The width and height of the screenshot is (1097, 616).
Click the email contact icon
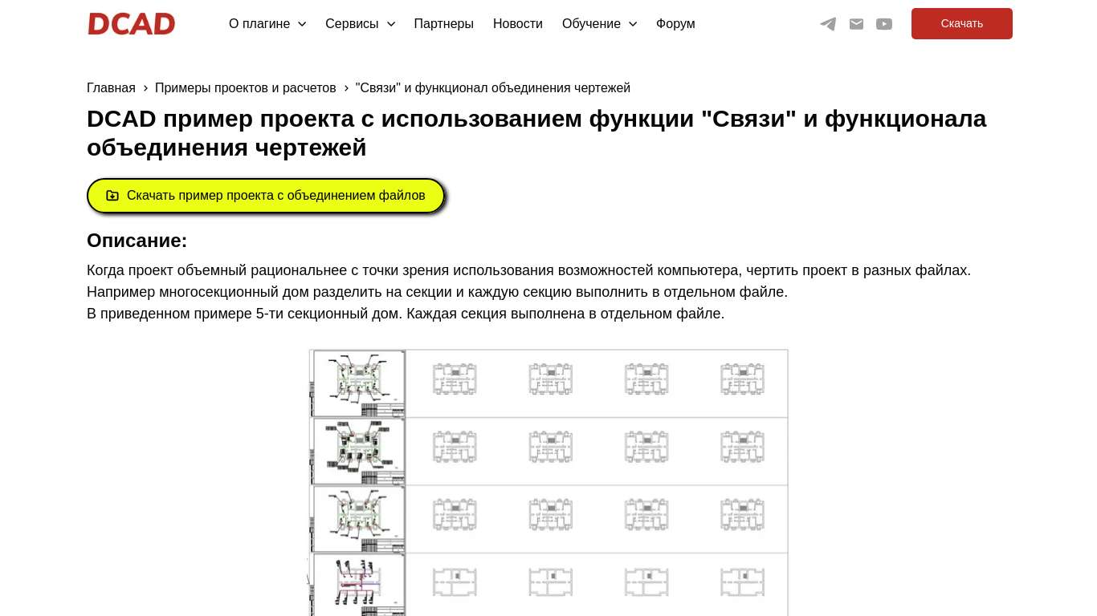click(x=856, y=24)
